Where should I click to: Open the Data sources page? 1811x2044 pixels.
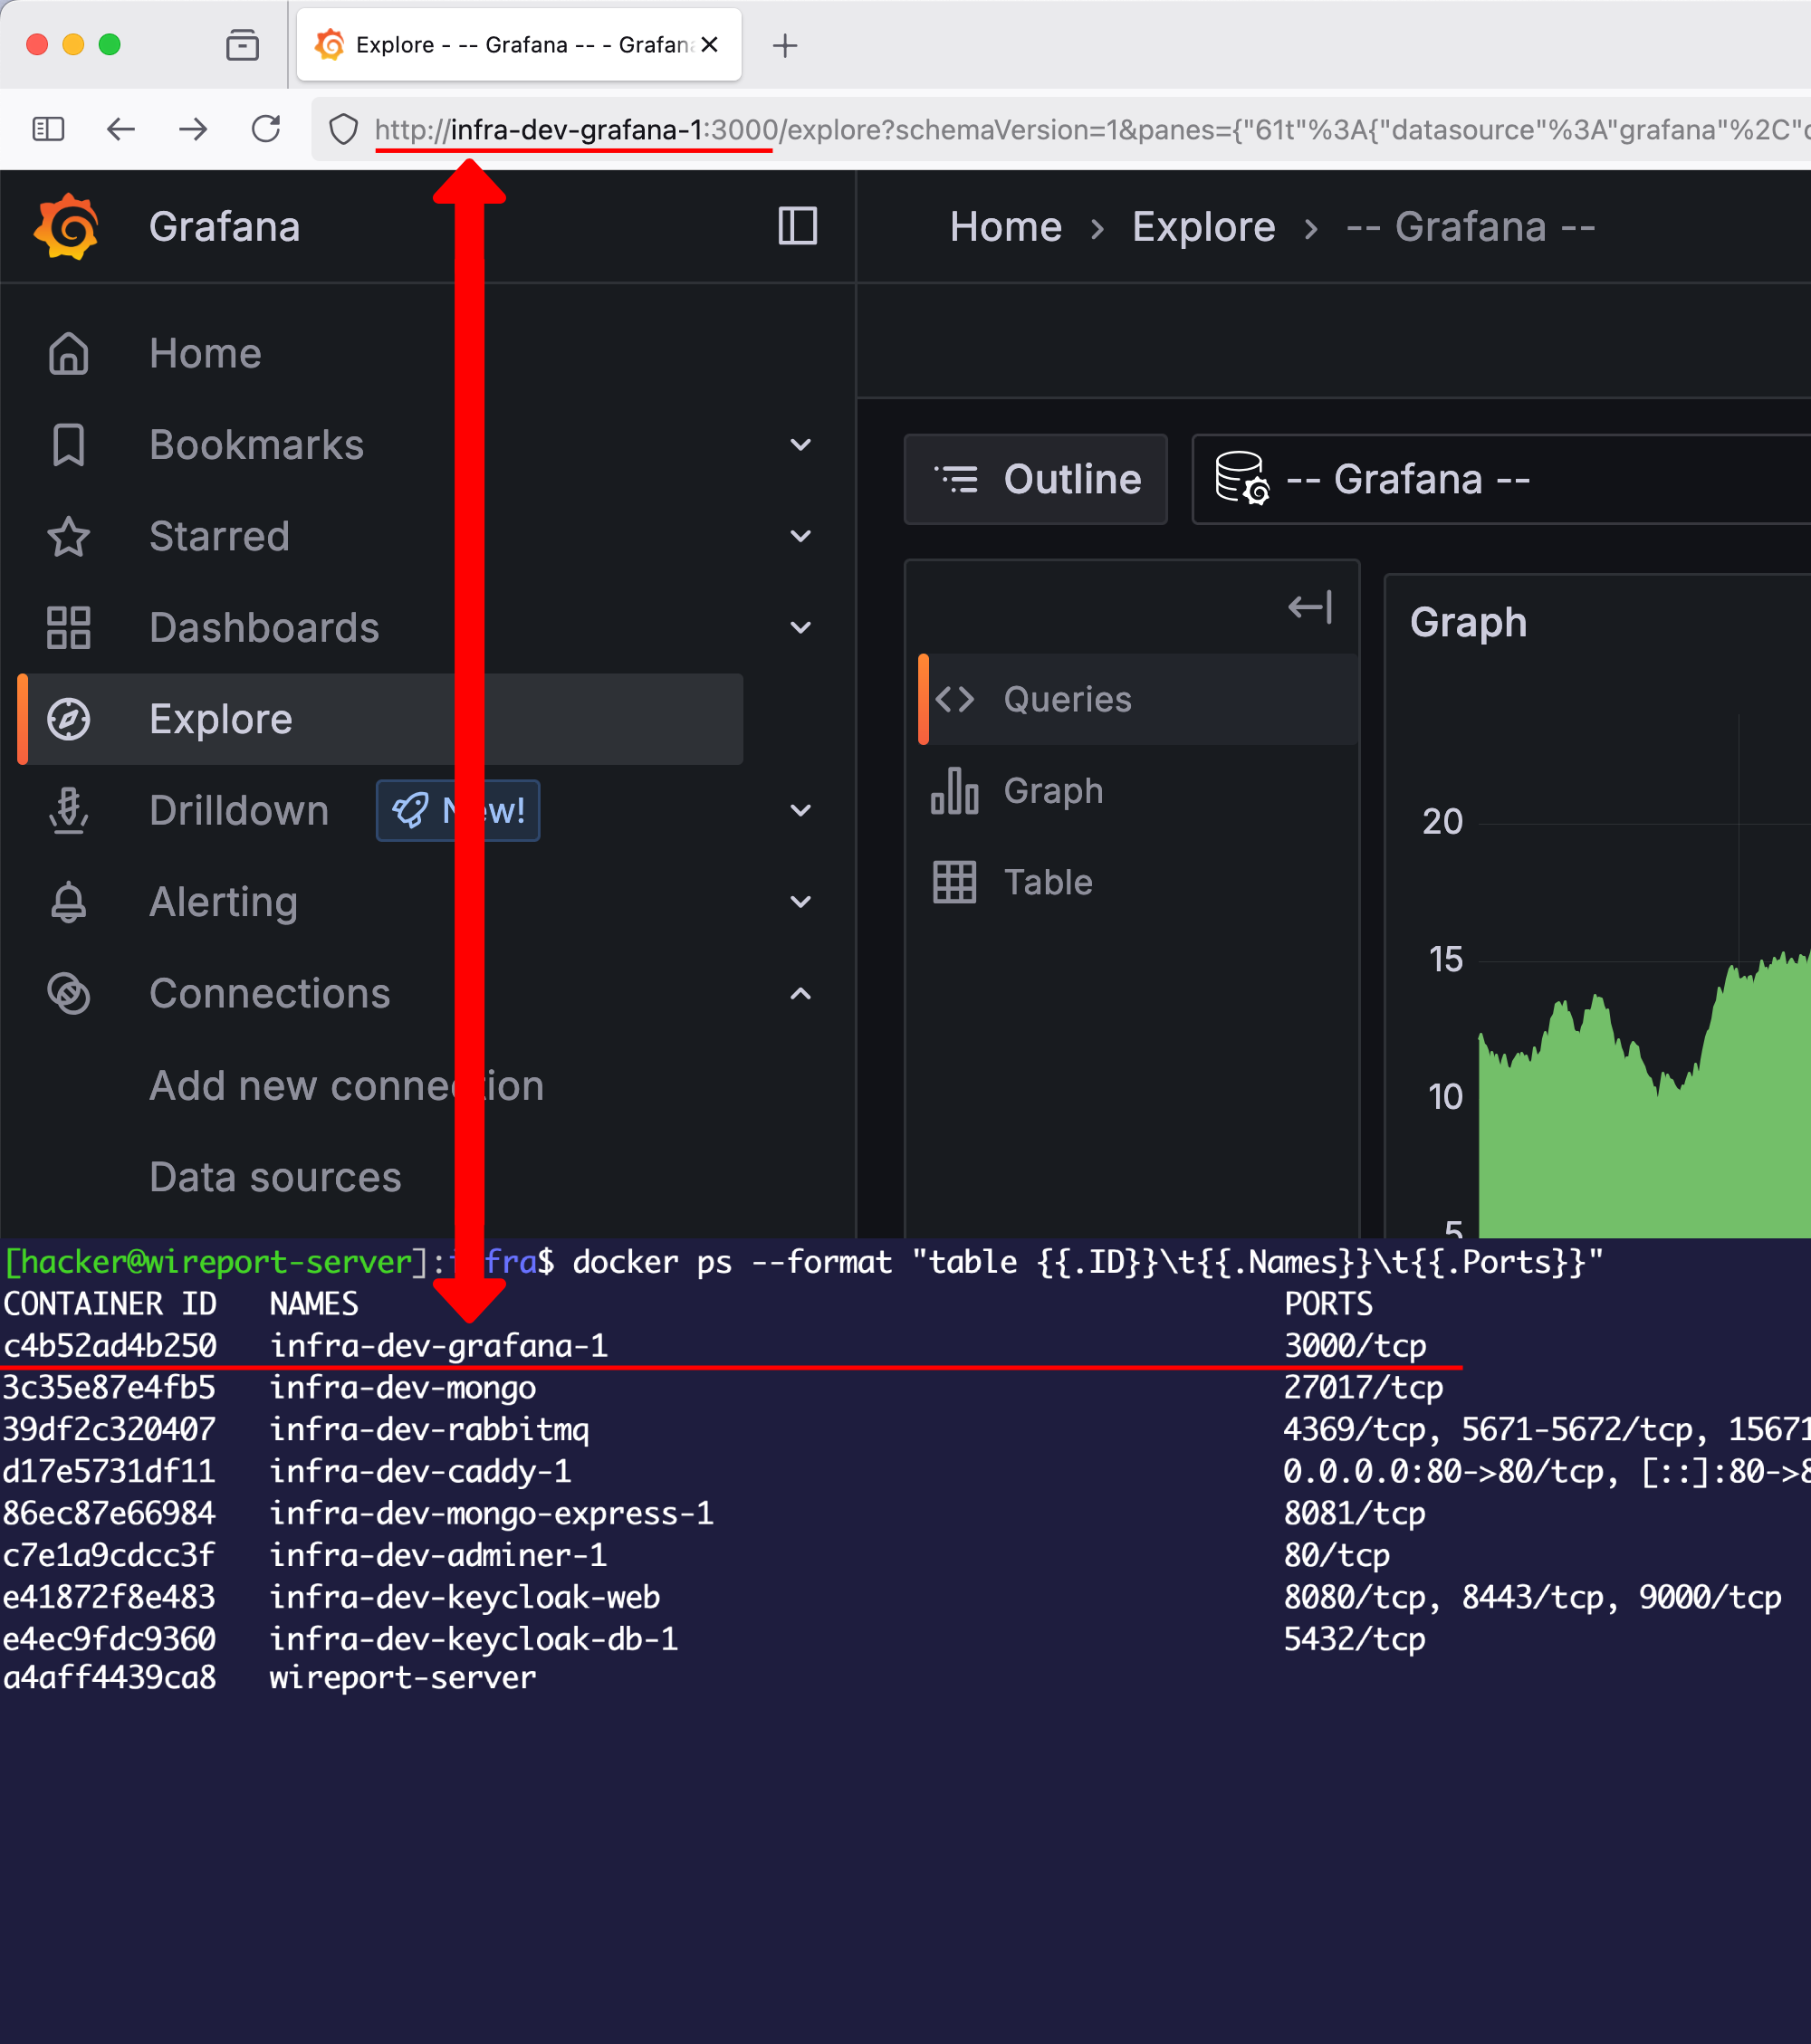point(276,1176)
